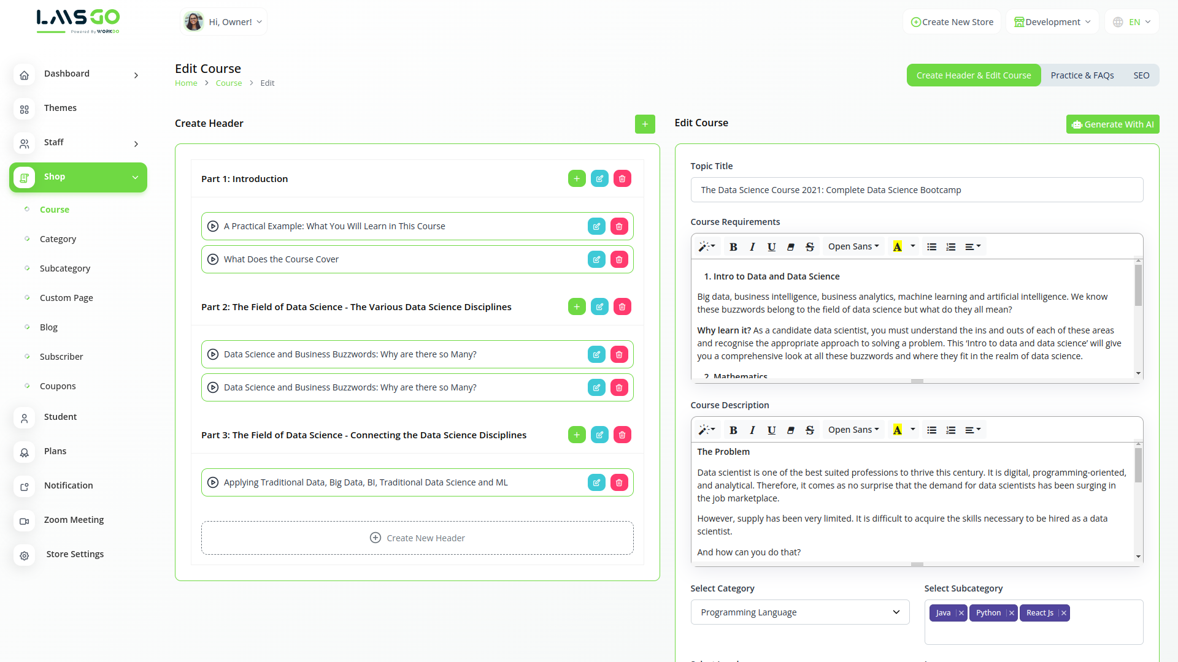The height and width of the screenshot is (662, 1178).
Task: Click eraser icon in Course Requirements toolbar
Action: [x=790, y=246]
